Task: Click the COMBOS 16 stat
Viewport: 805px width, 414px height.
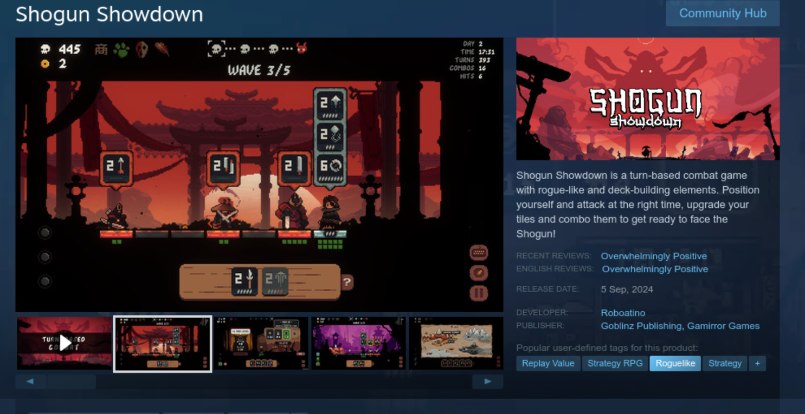Action: (x=468, y=68)
